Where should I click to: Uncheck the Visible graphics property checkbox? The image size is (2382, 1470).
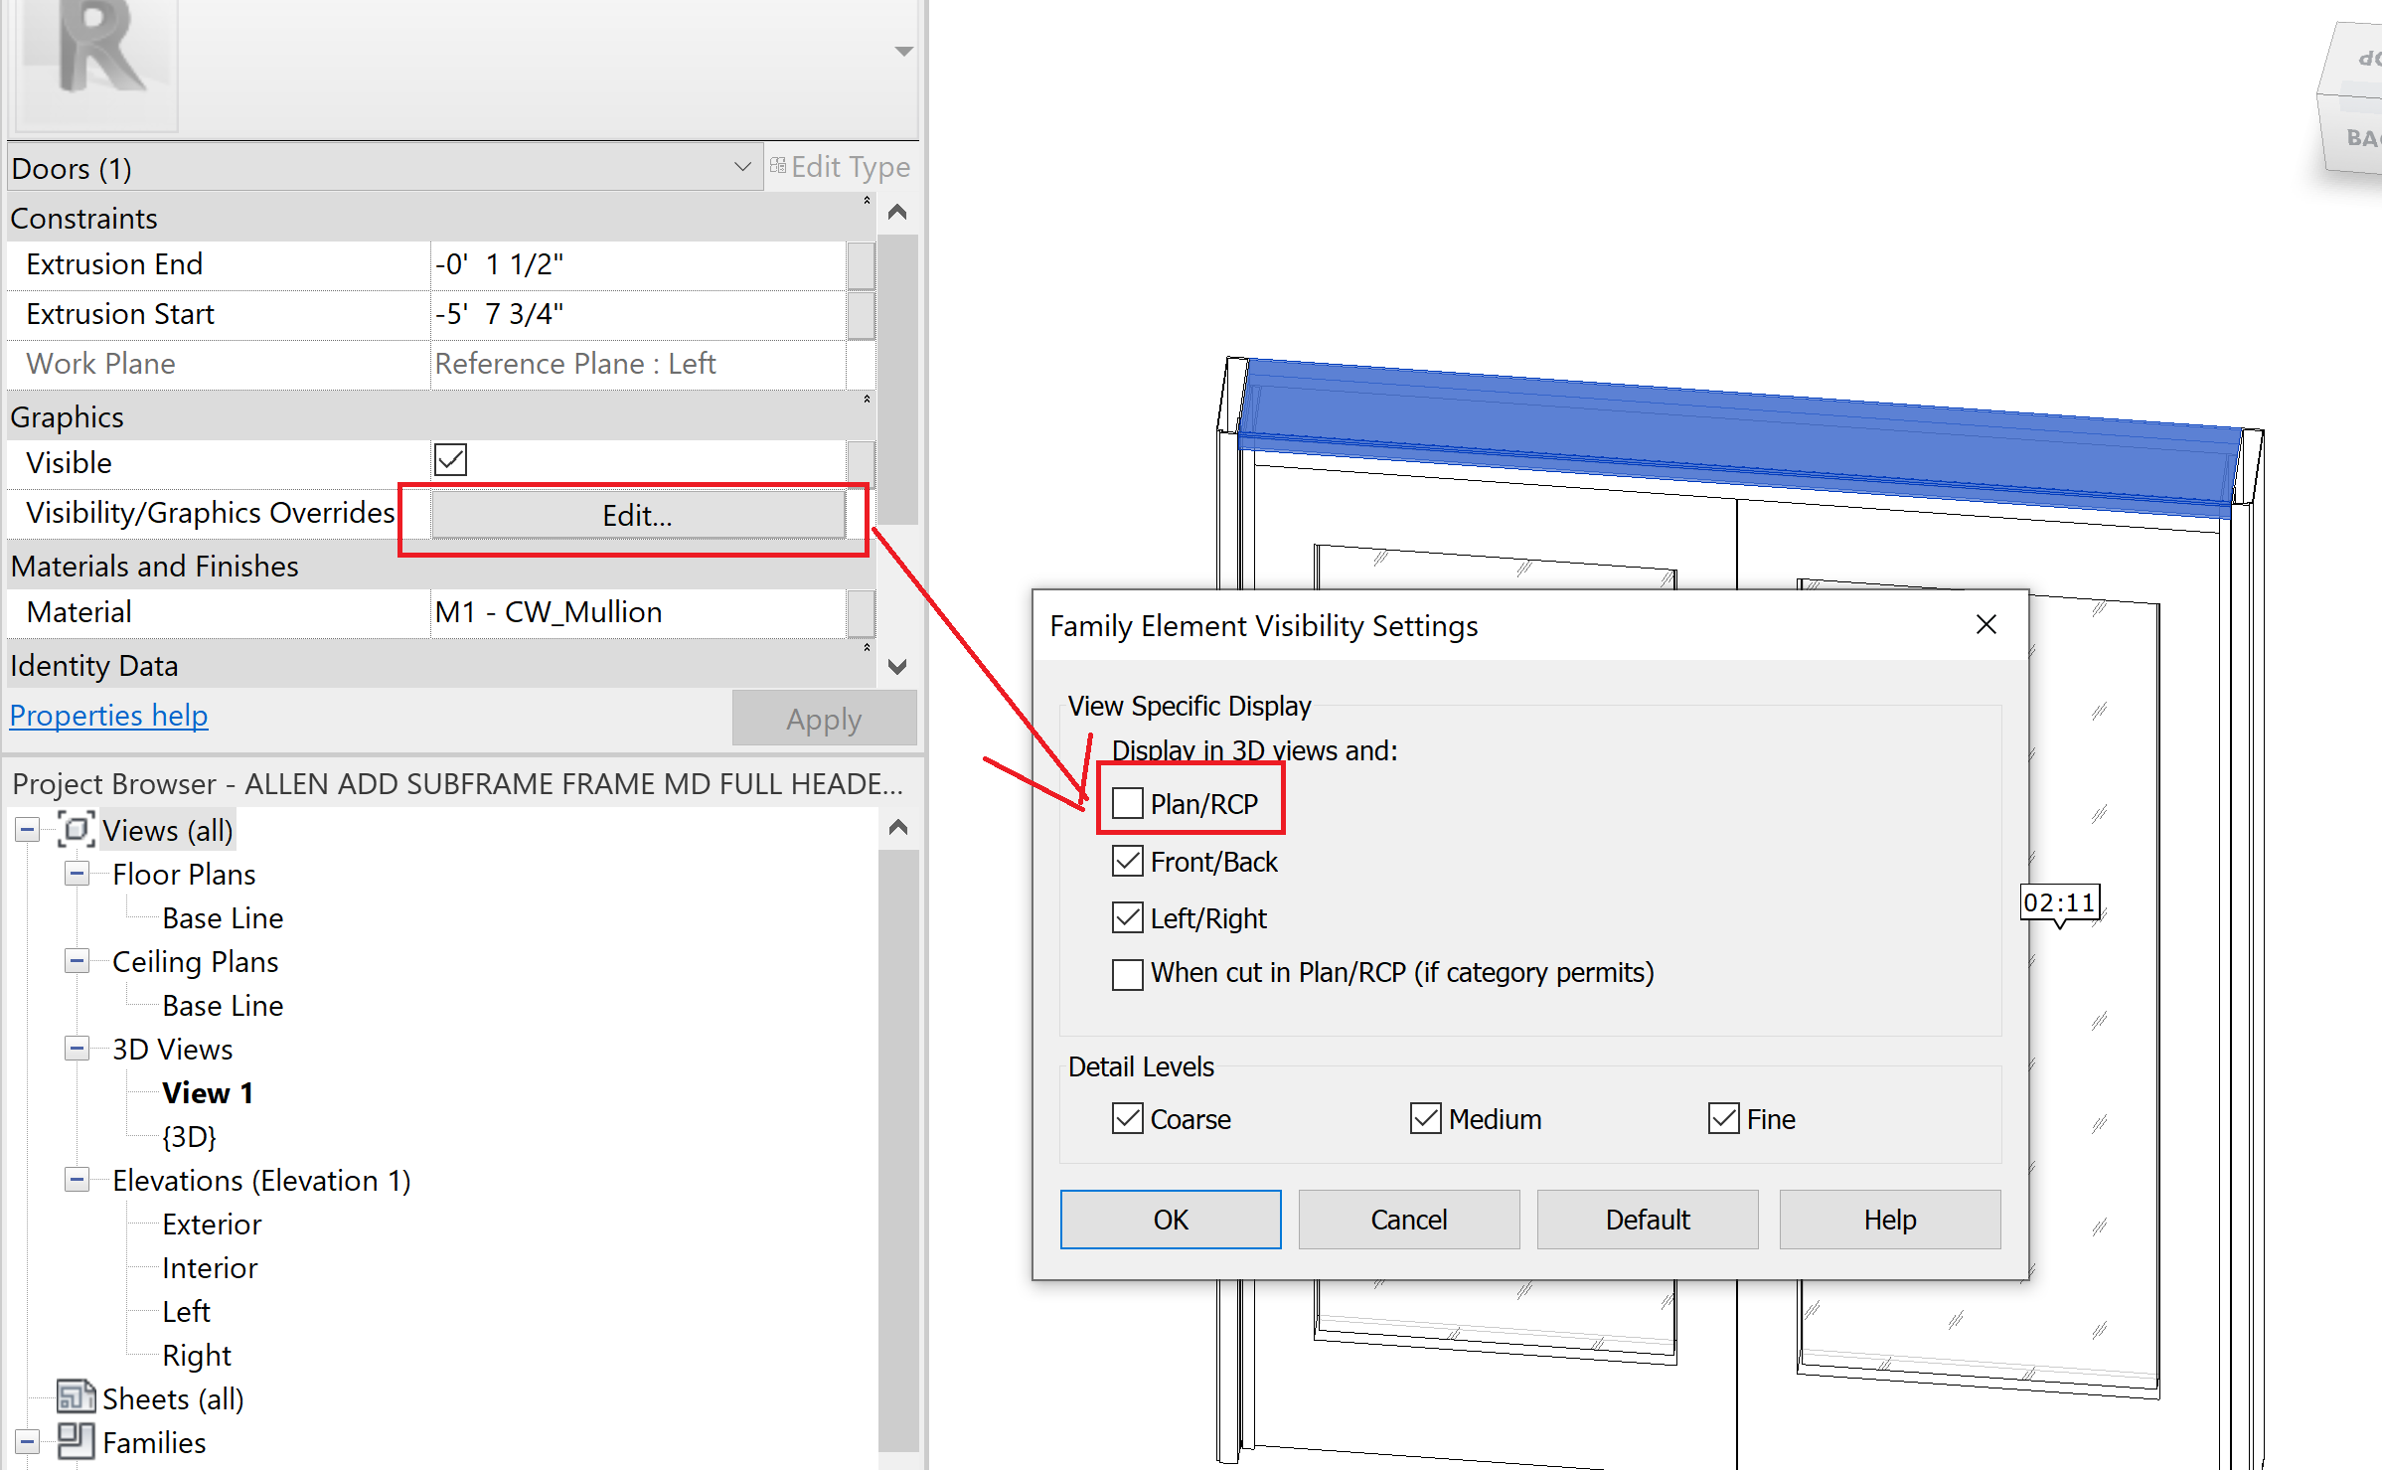tap(450, 460)
